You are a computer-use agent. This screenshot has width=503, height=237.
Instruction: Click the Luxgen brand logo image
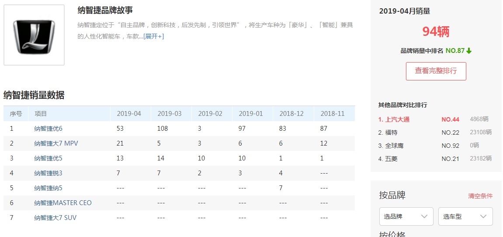pos(34,35)
